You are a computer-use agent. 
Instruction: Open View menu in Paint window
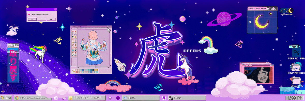pyautogui.click(x=79, y=29)
